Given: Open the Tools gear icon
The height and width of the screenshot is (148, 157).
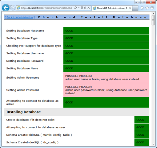Looking at the screenshot, I should pyautogui.click(x=152, y=8).
